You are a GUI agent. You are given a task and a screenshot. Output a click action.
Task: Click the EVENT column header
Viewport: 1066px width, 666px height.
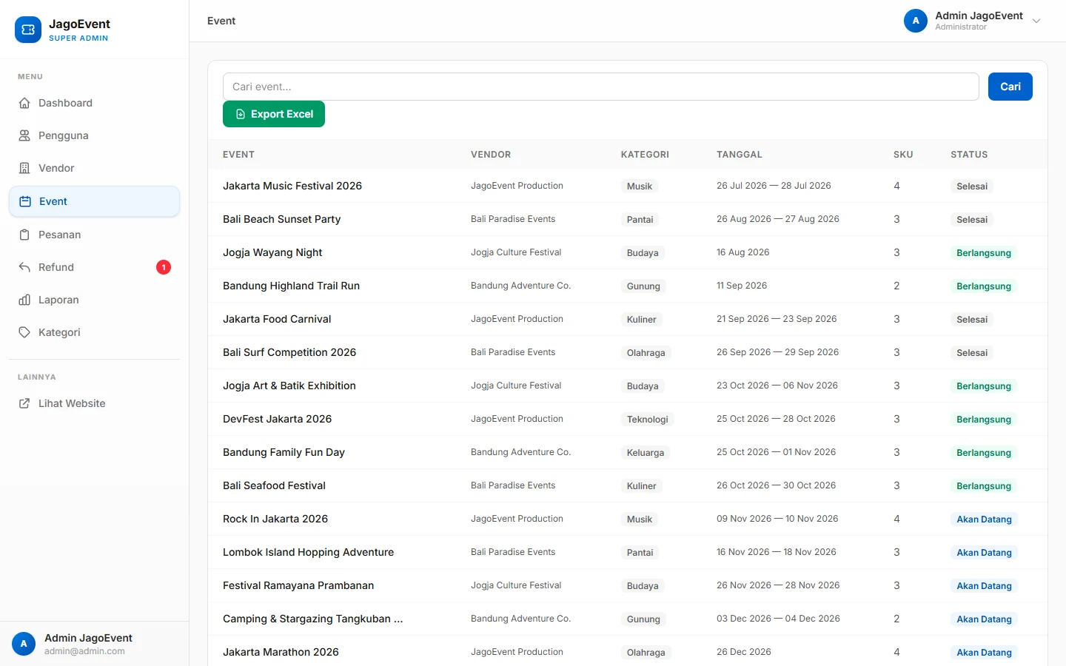(x=238, y=155)
